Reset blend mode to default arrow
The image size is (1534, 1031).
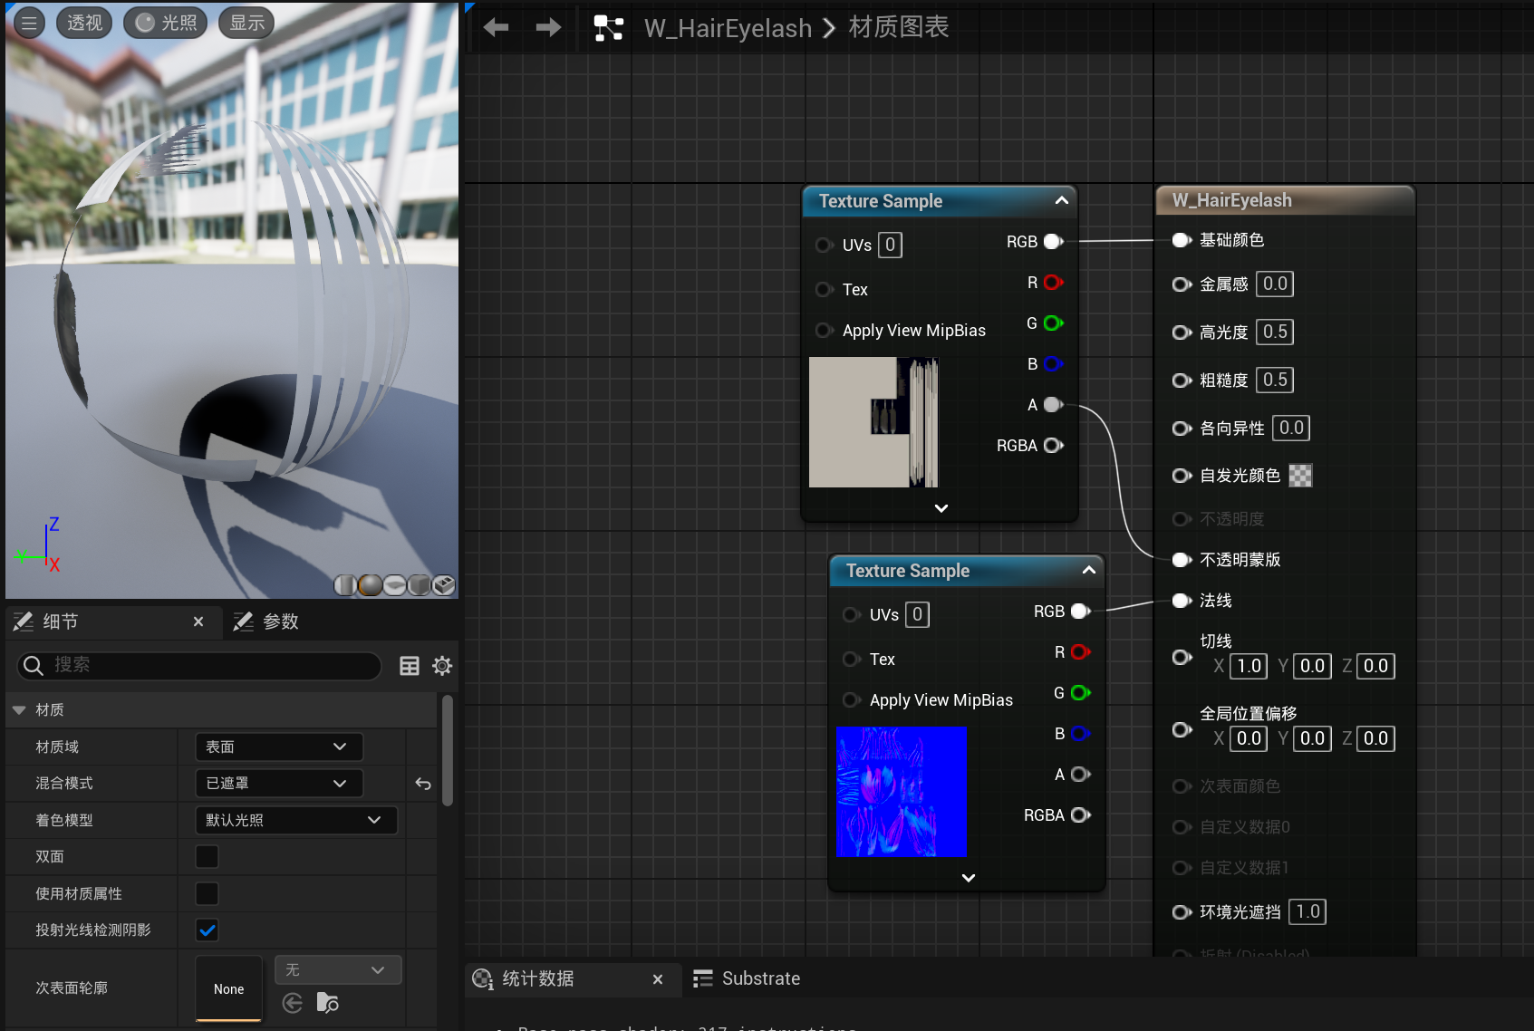tap(423, 784)
